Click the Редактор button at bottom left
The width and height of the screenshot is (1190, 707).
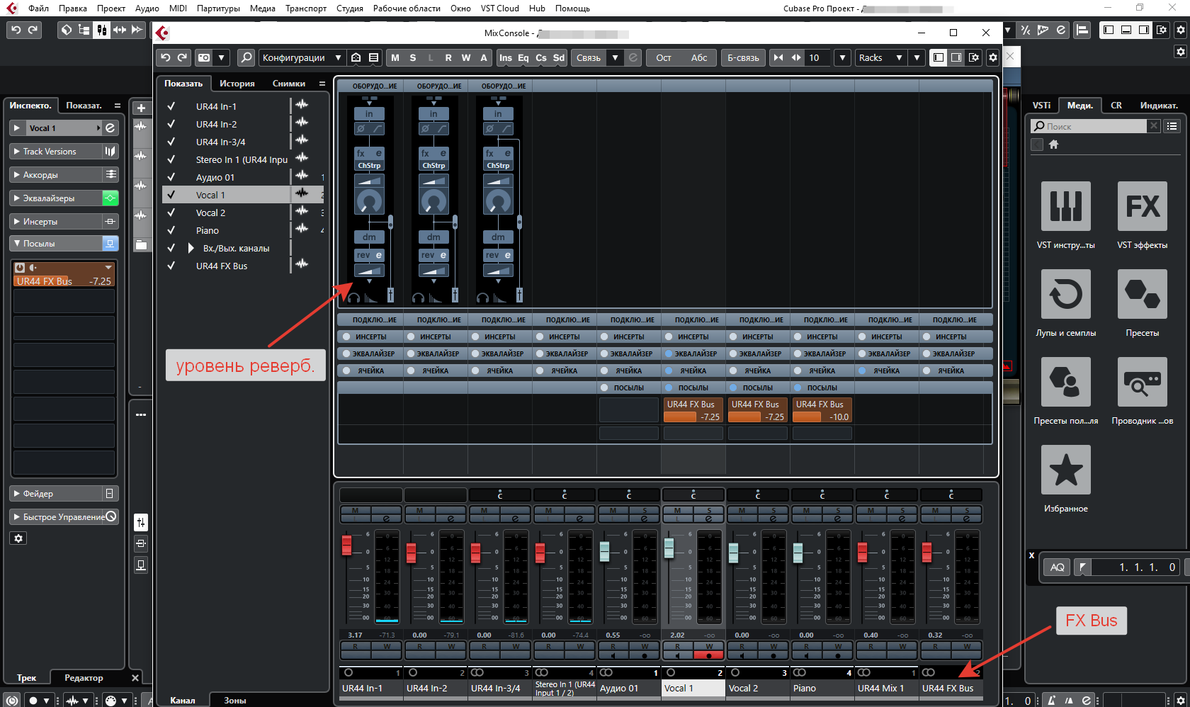click(84, 678)
